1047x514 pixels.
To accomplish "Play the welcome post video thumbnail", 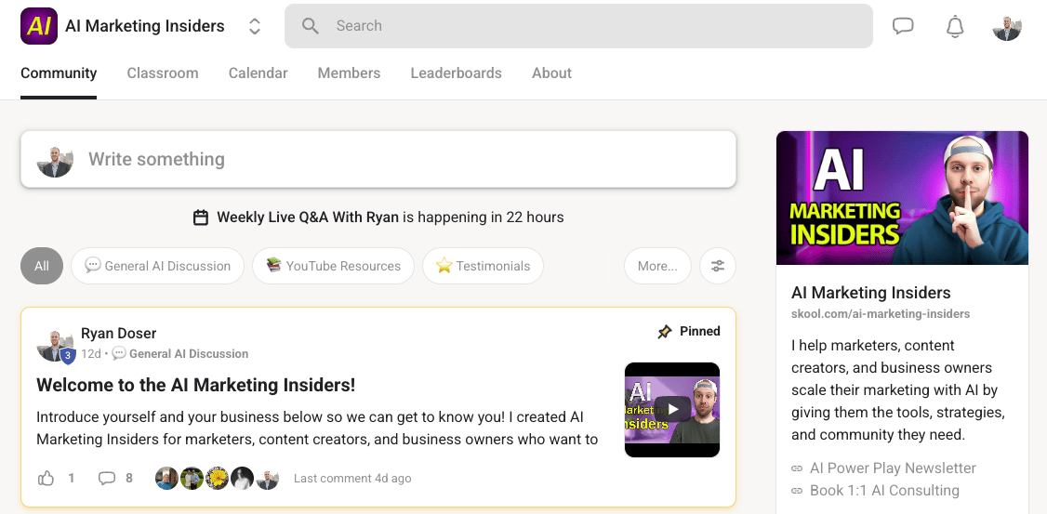I will click(x=671, y=409).
